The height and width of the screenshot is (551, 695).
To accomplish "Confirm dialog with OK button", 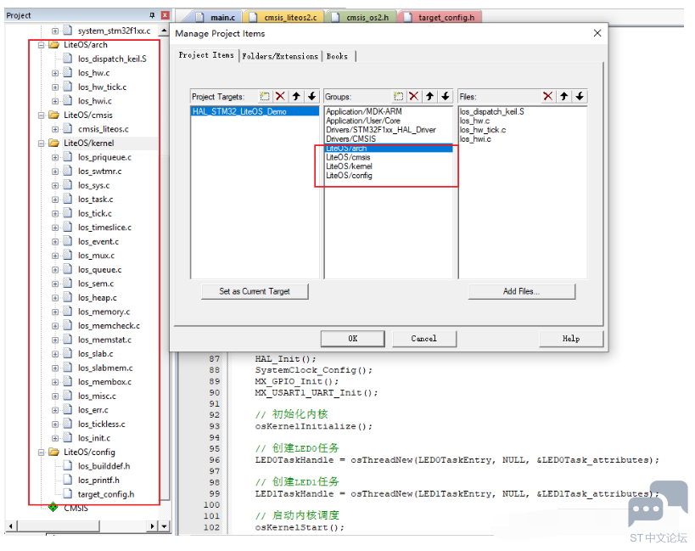I will (353, 339).
